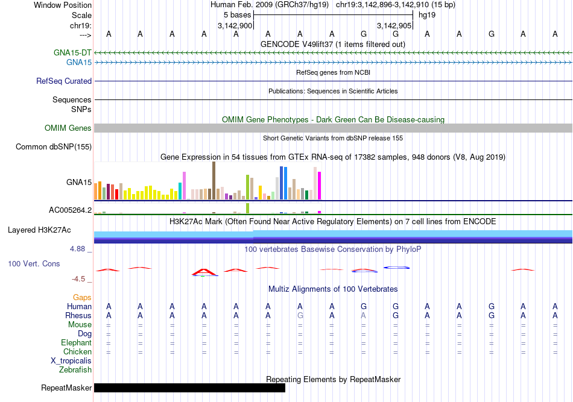Image resolution: width=573 pixels, height=402 pixels.
Task: Click the PhyloP Basewise Conservation title
Action: [333, 250]
